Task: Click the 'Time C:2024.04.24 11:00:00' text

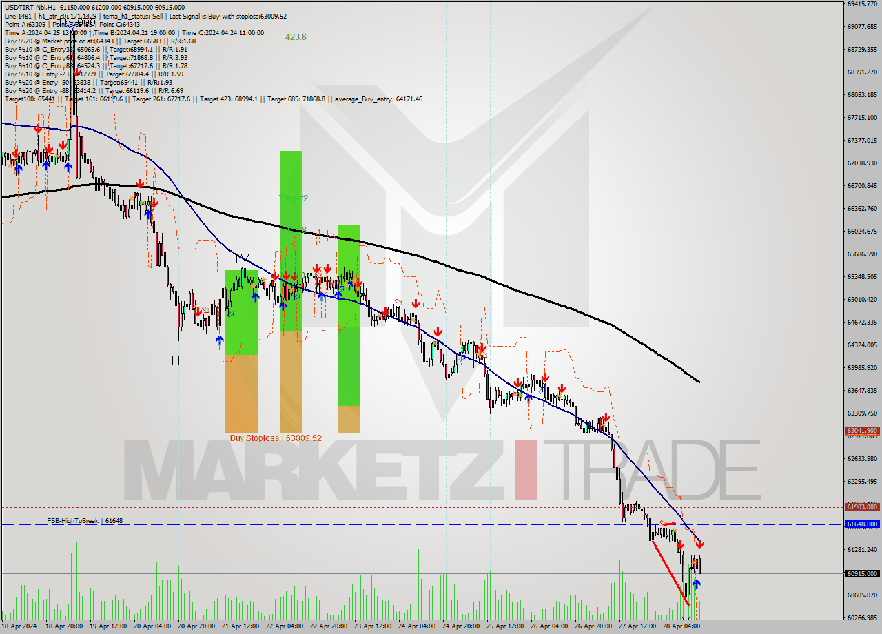Action: (x=223, y=32)
